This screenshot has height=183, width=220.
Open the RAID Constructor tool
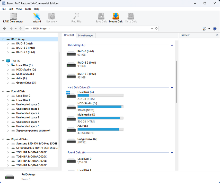tap(13, 18)
